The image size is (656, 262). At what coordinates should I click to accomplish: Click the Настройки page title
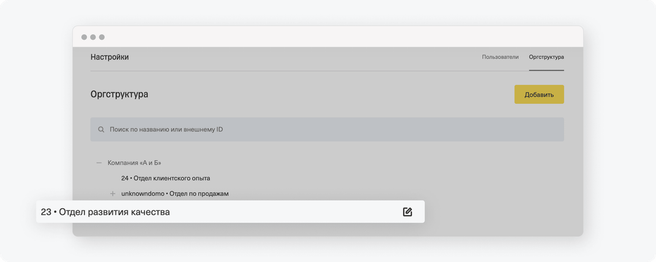pyautogui.click(x=109, y=57)
